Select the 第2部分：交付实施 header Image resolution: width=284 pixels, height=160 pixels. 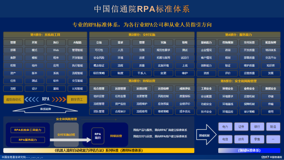click(142, 35)
